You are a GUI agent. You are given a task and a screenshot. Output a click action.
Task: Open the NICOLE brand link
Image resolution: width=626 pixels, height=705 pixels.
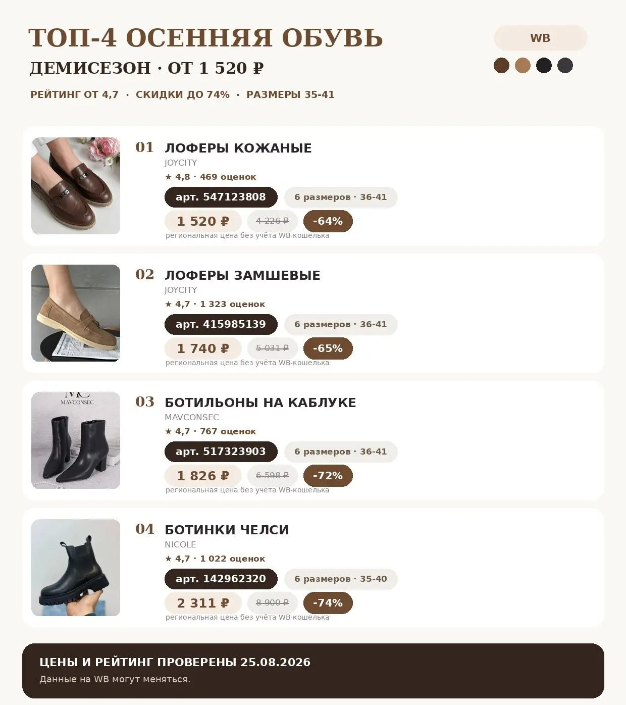pyautogui.click(x=180, y=544)
